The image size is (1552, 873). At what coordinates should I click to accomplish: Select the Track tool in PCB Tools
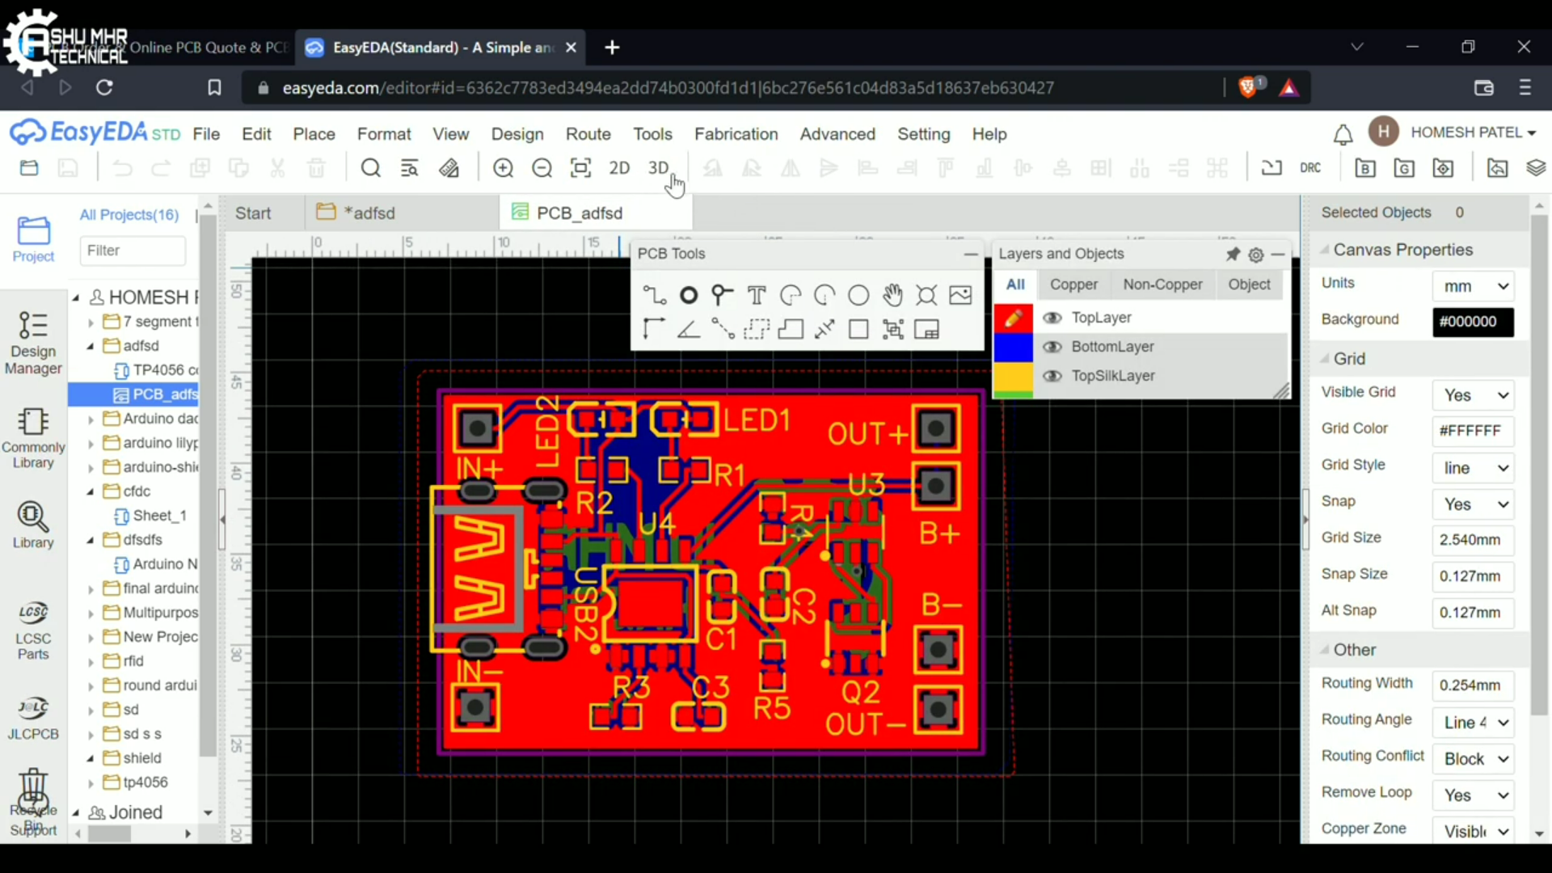point(655,295)
